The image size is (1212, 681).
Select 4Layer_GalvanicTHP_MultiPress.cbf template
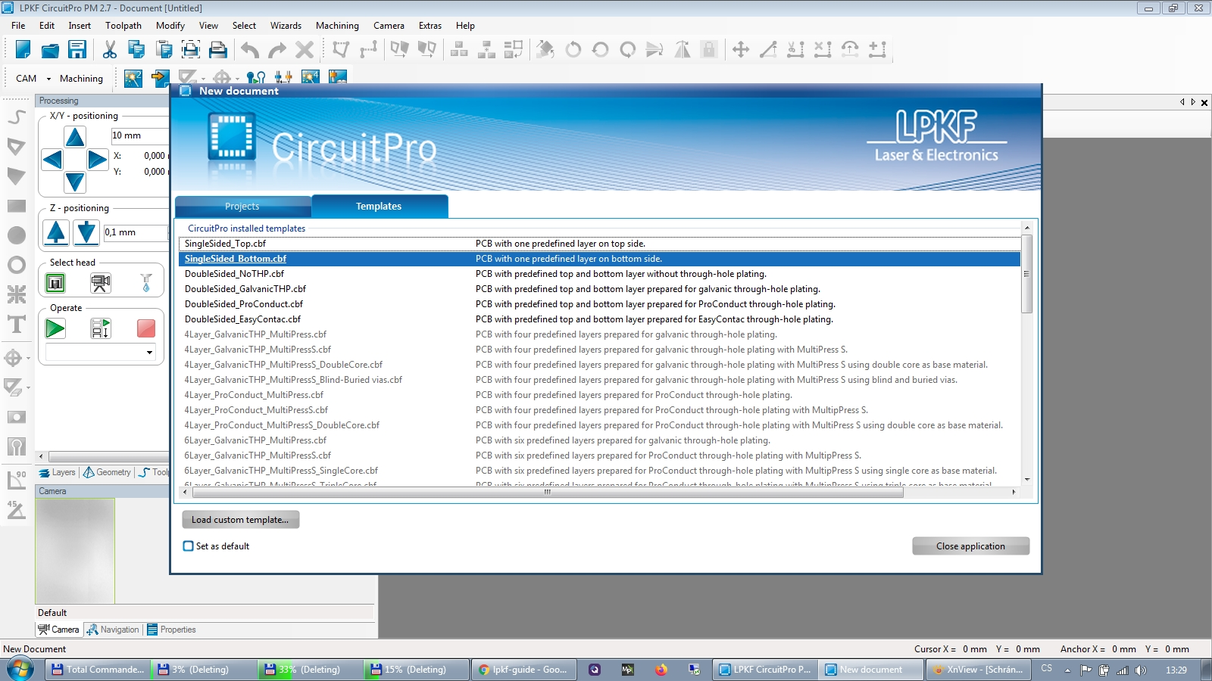click(599, 334)
